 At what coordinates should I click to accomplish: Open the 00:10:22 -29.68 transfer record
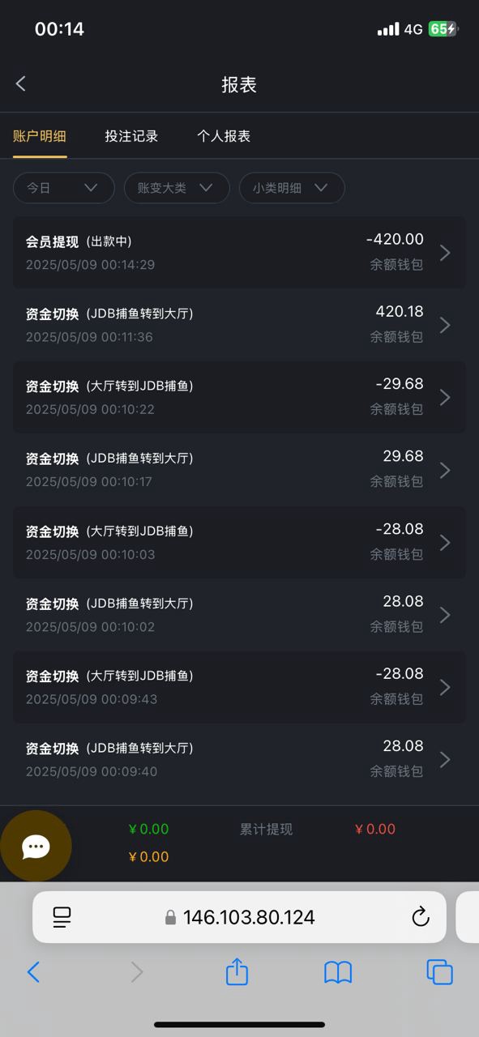tap(239, 397)
